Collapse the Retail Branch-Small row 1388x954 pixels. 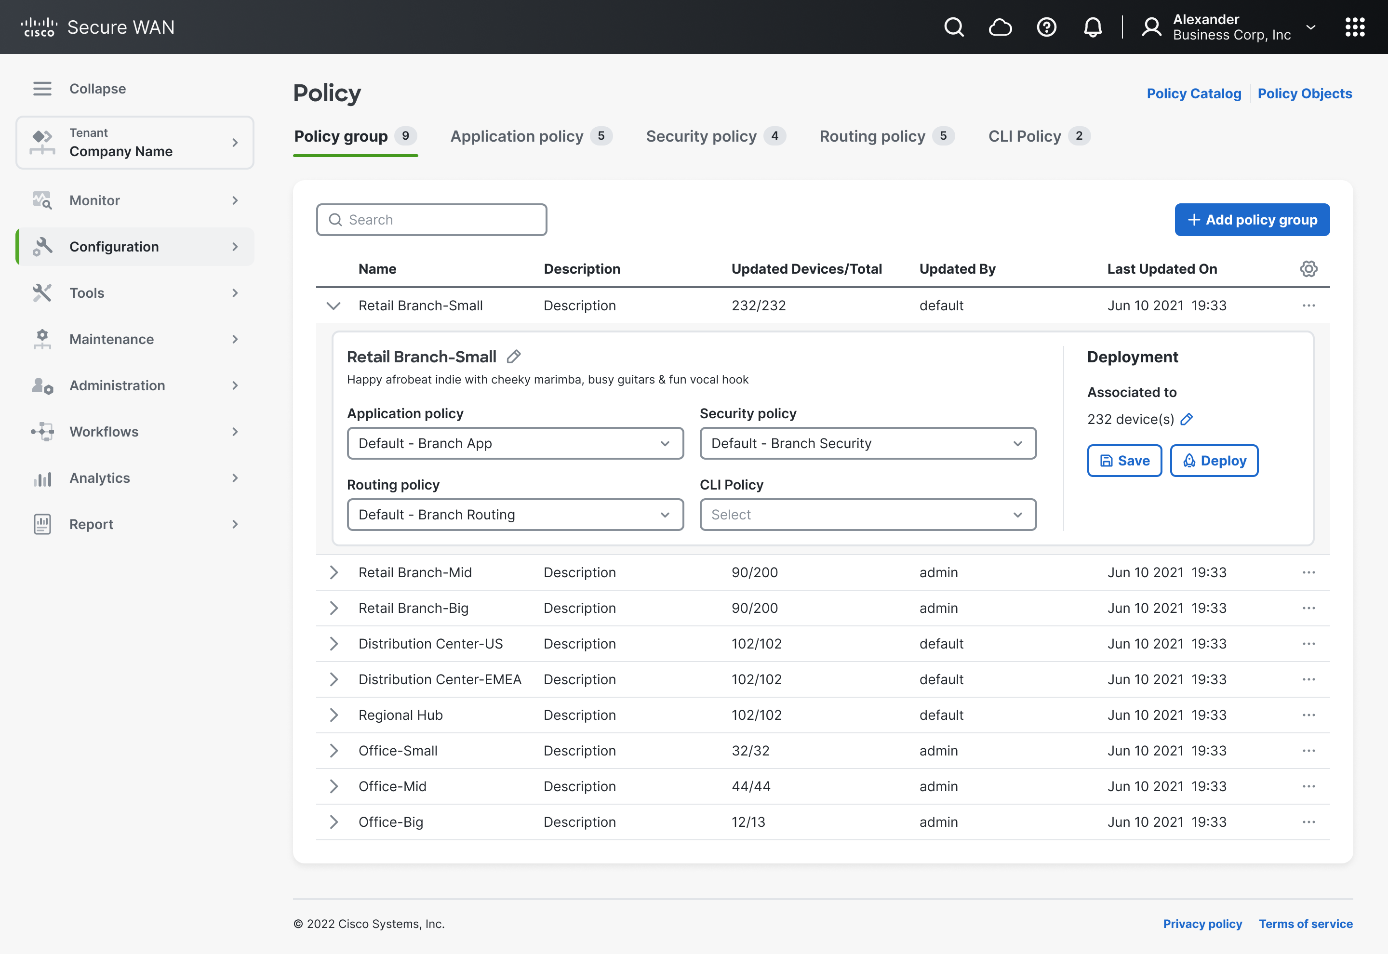pos(334,305)
